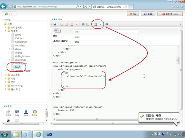Open the master template dropdown

[106, 42]
